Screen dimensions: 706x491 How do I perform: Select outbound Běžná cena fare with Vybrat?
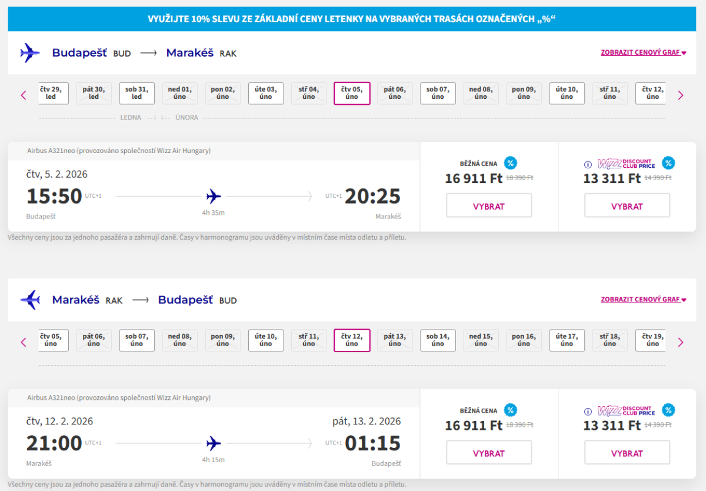(489, 206)
